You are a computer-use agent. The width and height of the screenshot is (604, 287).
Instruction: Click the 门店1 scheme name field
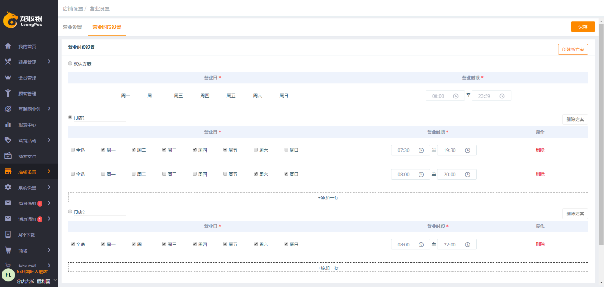[100, 118]
